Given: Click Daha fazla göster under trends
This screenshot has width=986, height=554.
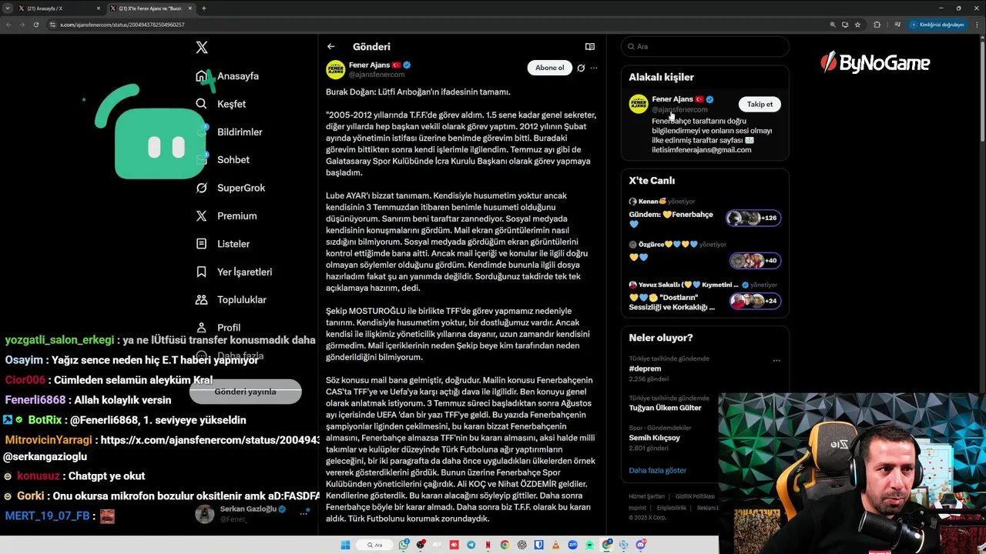Looking at the screenshot, I should point(657,470).
